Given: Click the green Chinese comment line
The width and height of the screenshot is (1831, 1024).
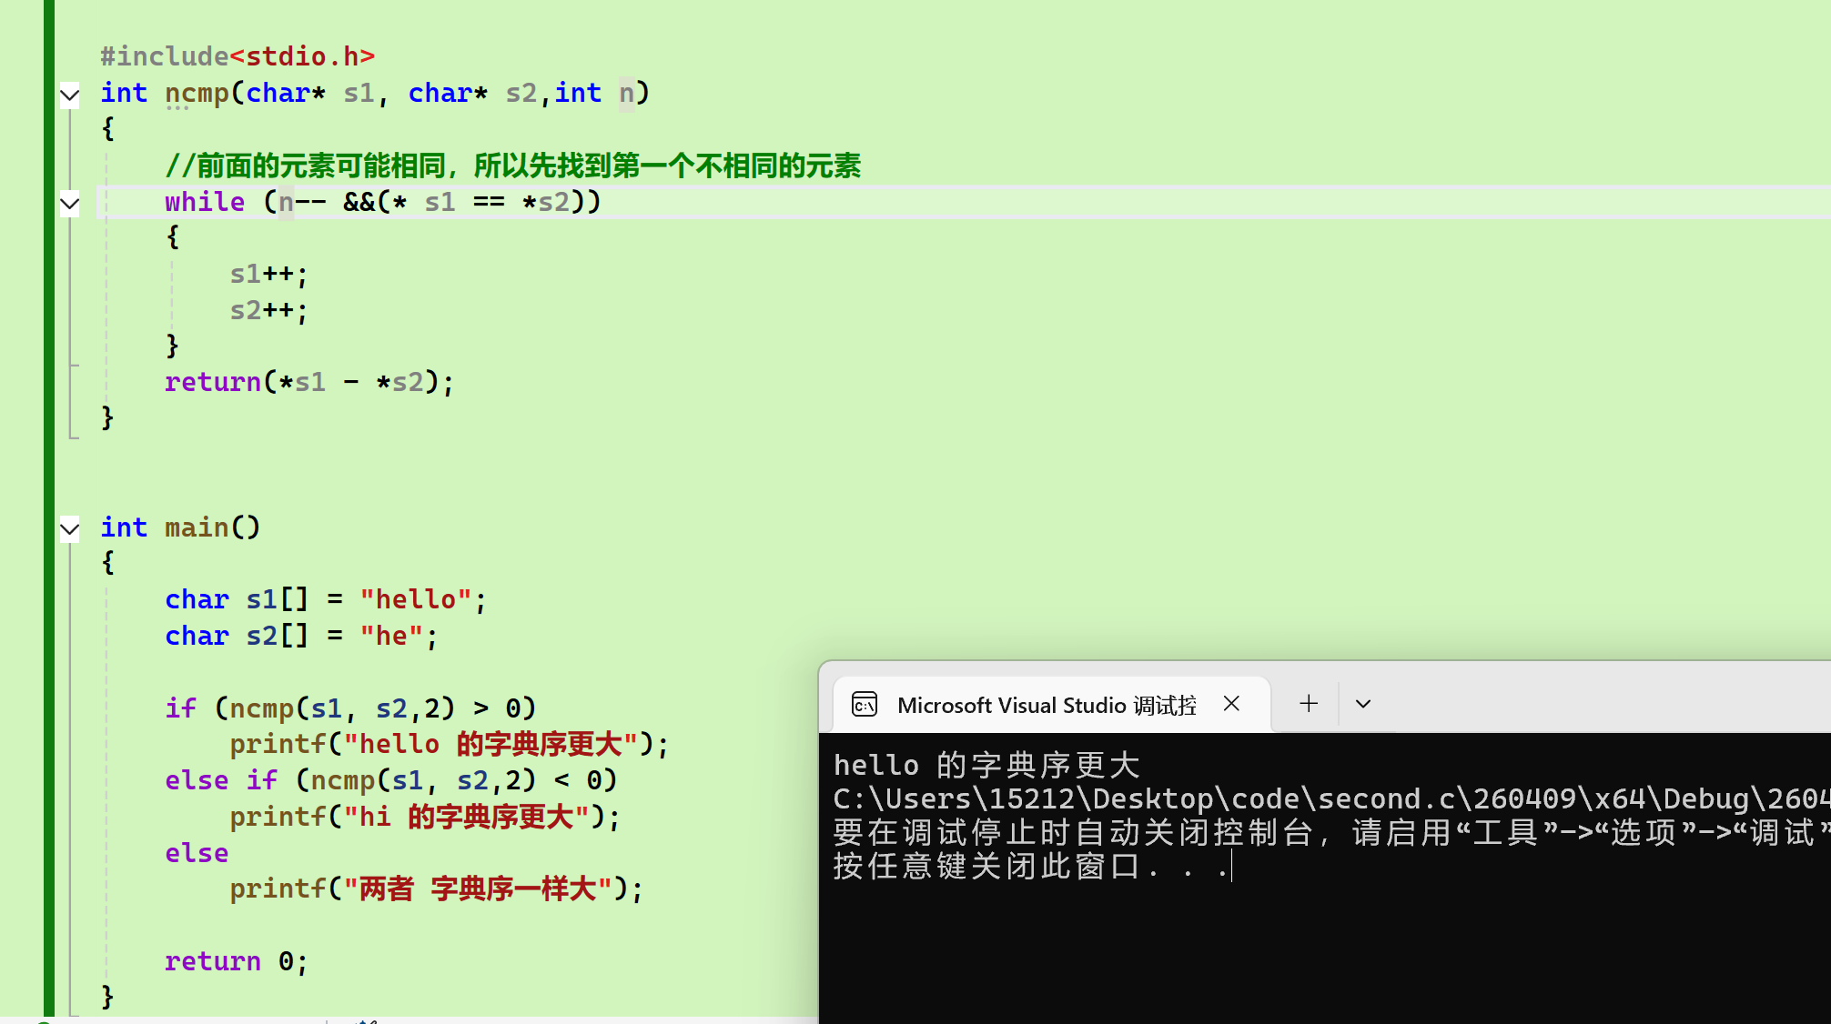Looking at the screenshot, I should (x=512, y=166).
